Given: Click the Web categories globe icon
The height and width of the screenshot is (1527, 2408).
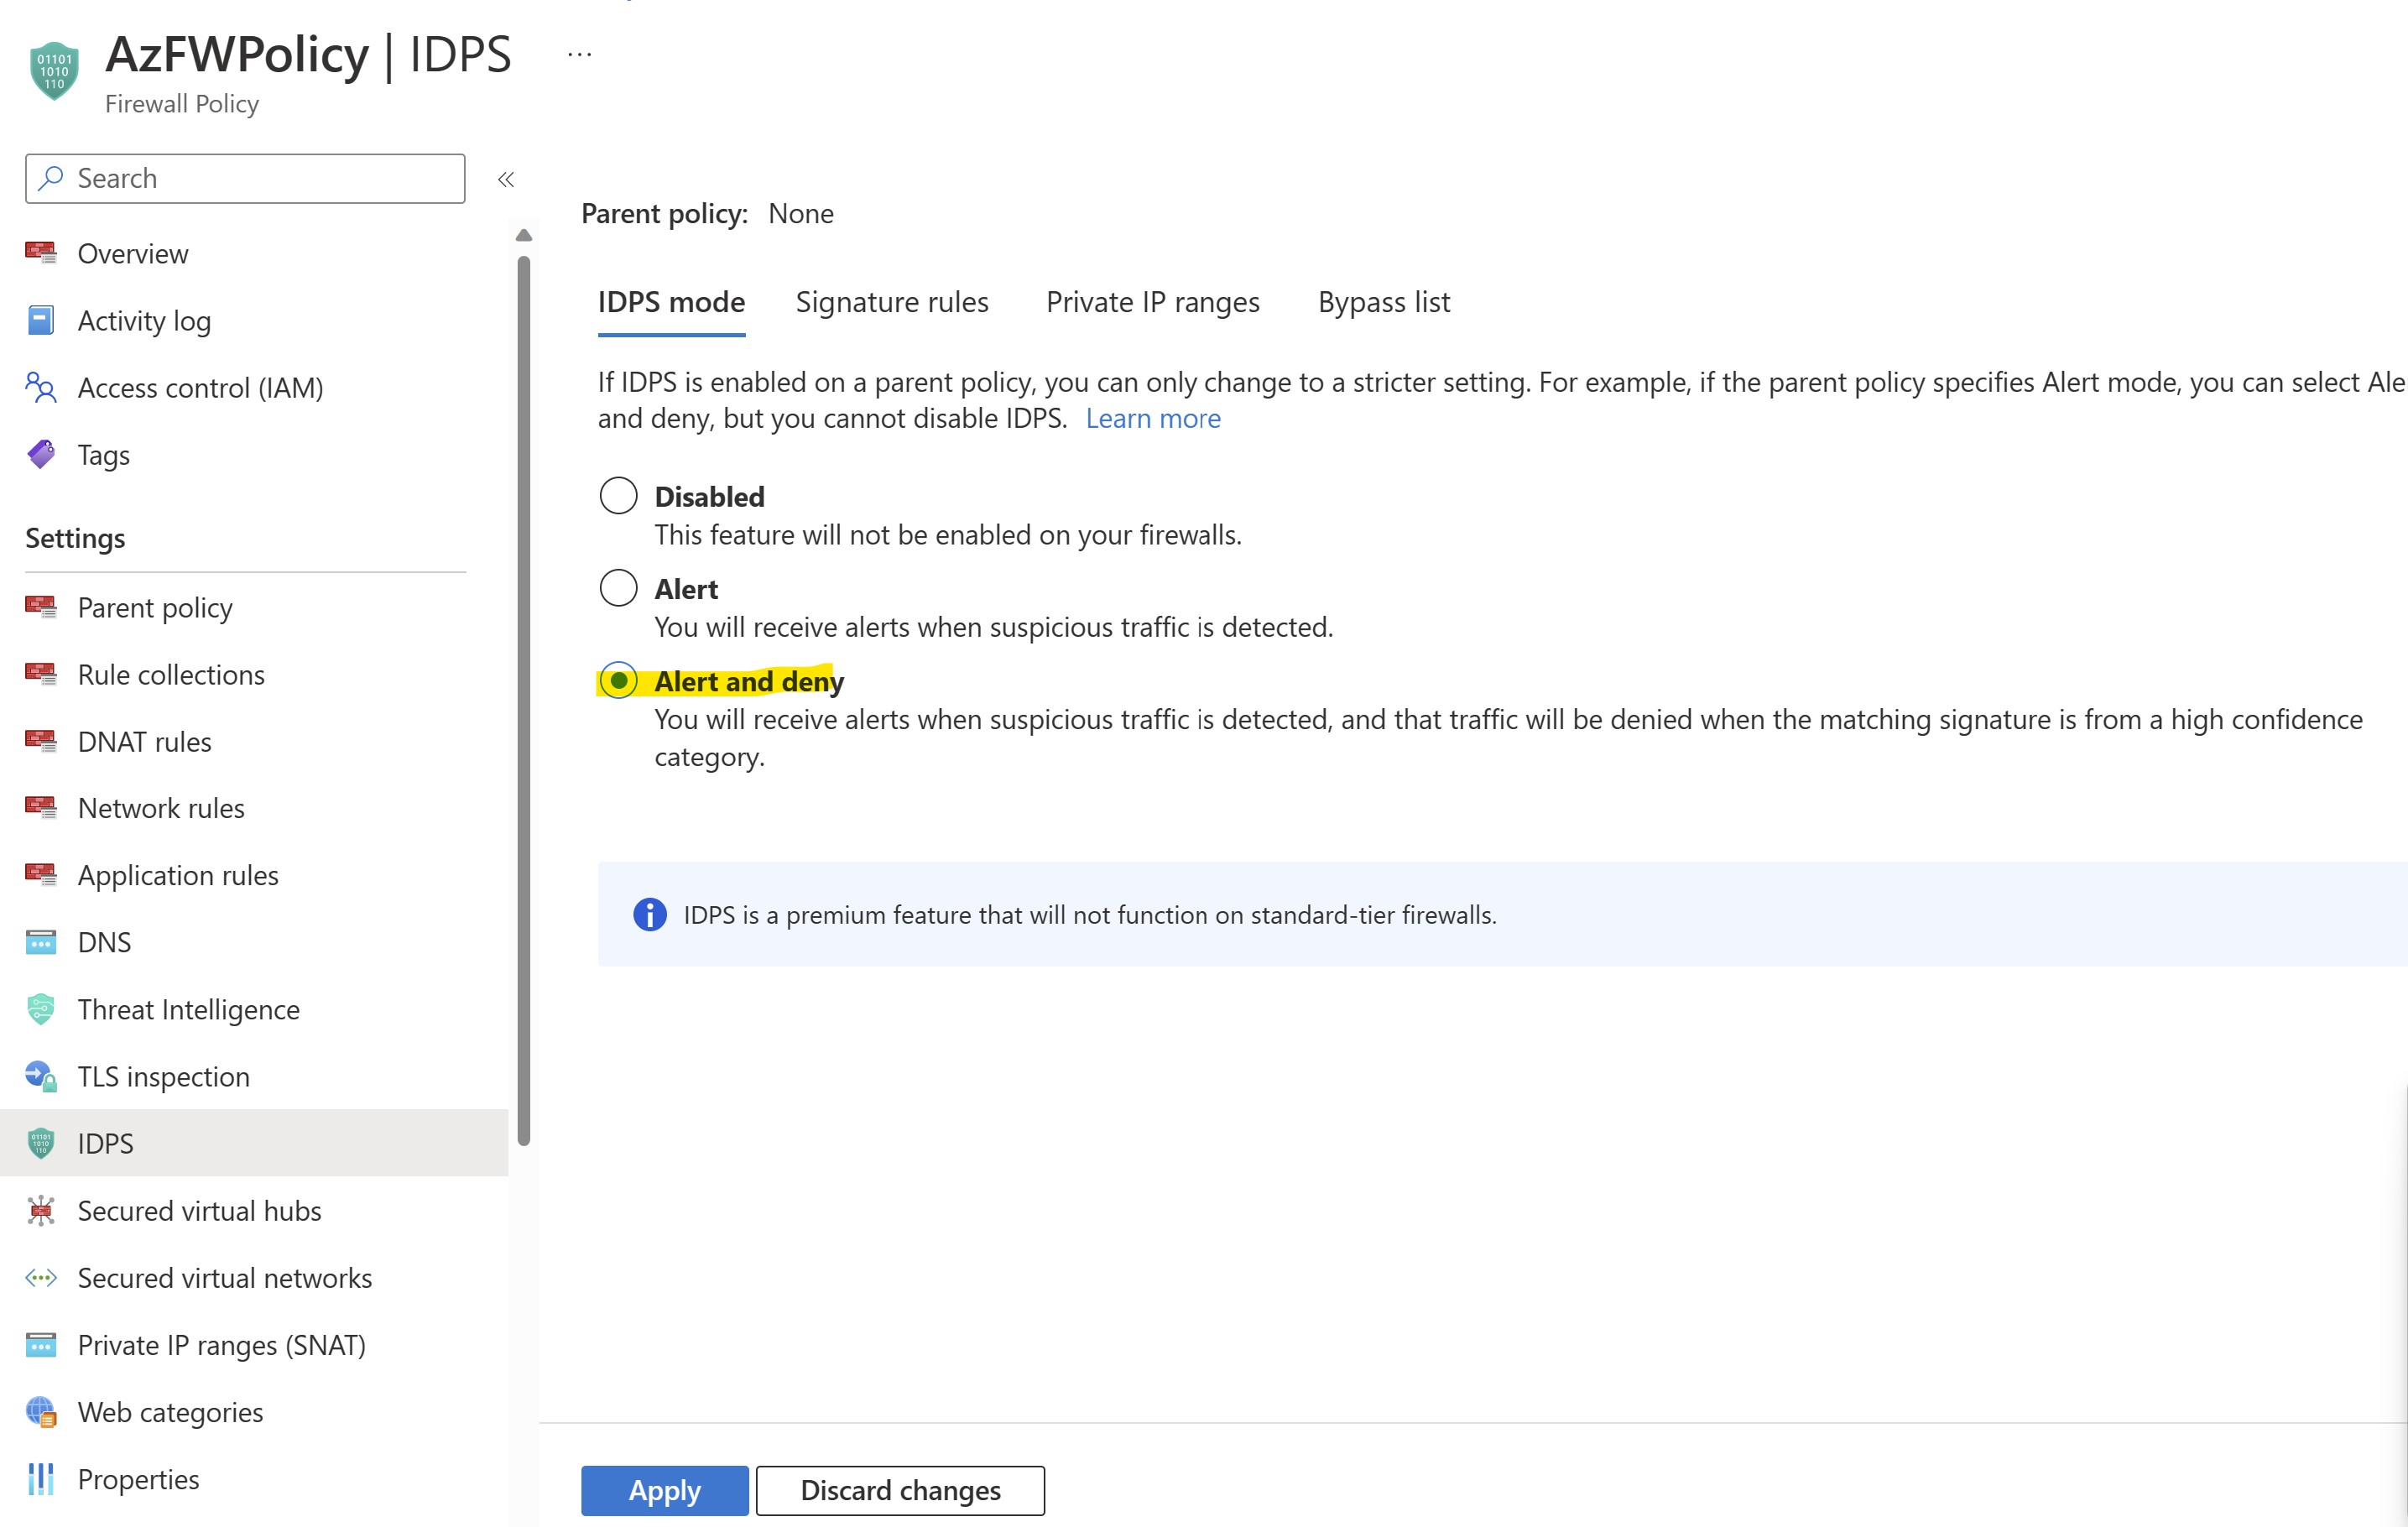Looking at the screenshot, I should click(x=41, y=1411).
